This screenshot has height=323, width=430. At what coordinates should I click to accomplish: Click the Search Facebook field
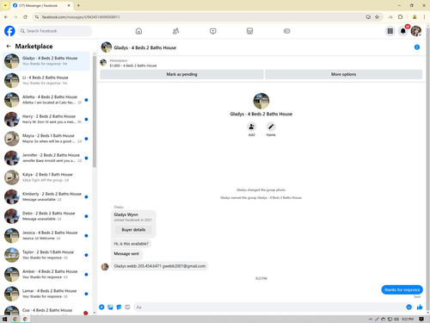pyautogui.click(x=55, y=31)
